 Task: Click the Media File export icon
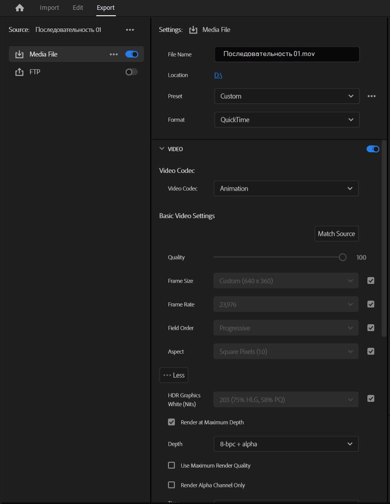[x=20, y=55]
